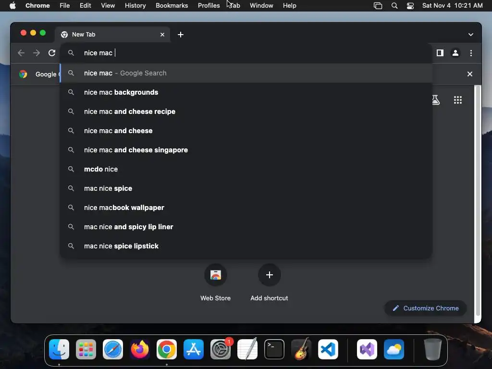The width and height of the screenshot is (492, 369).
Task: Pick 'nice macbook wallpaper' suggestion
Action: (x=246, y=208)
